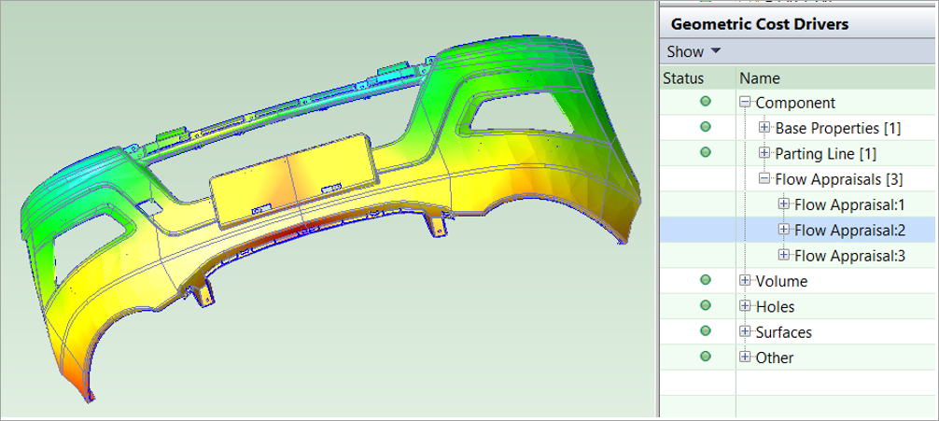Select the highlighted Flow Appraisal:2 label
Screen dimensions: 939x421
point(849,230)
